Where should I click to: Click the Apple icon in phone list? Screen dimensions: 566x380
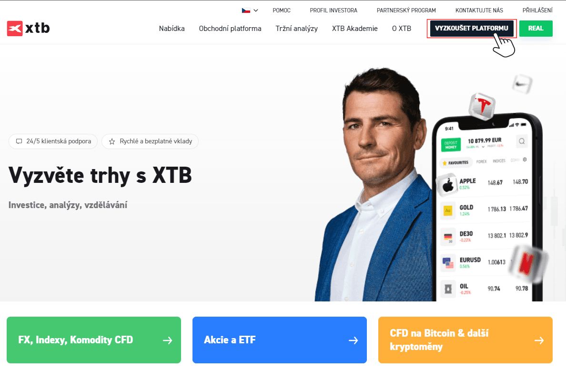447,186
